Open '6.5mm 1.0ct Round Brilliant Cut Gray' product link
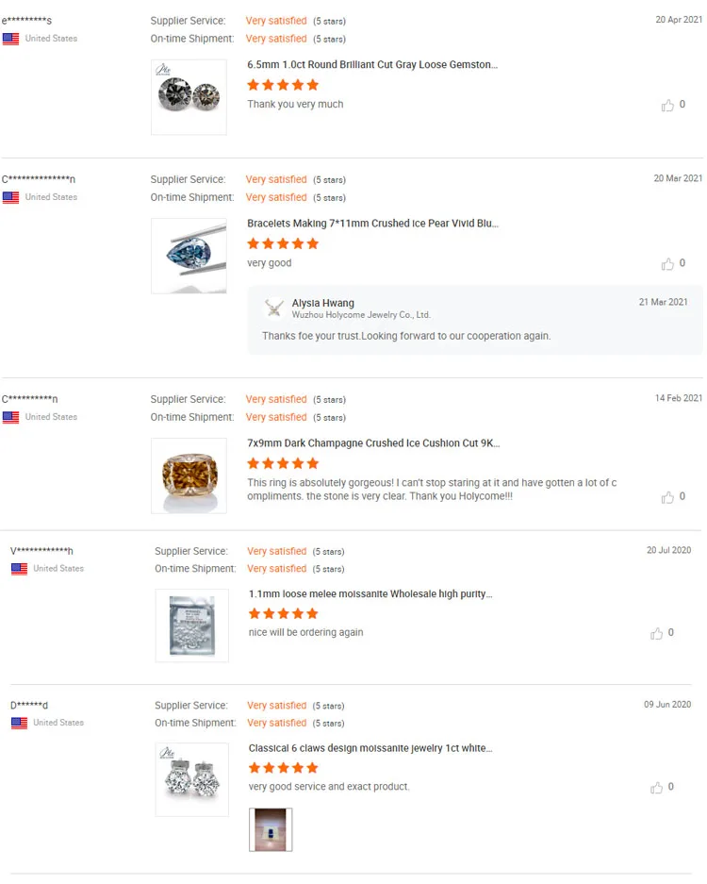 pyautogui.click(x=372, y=65)
